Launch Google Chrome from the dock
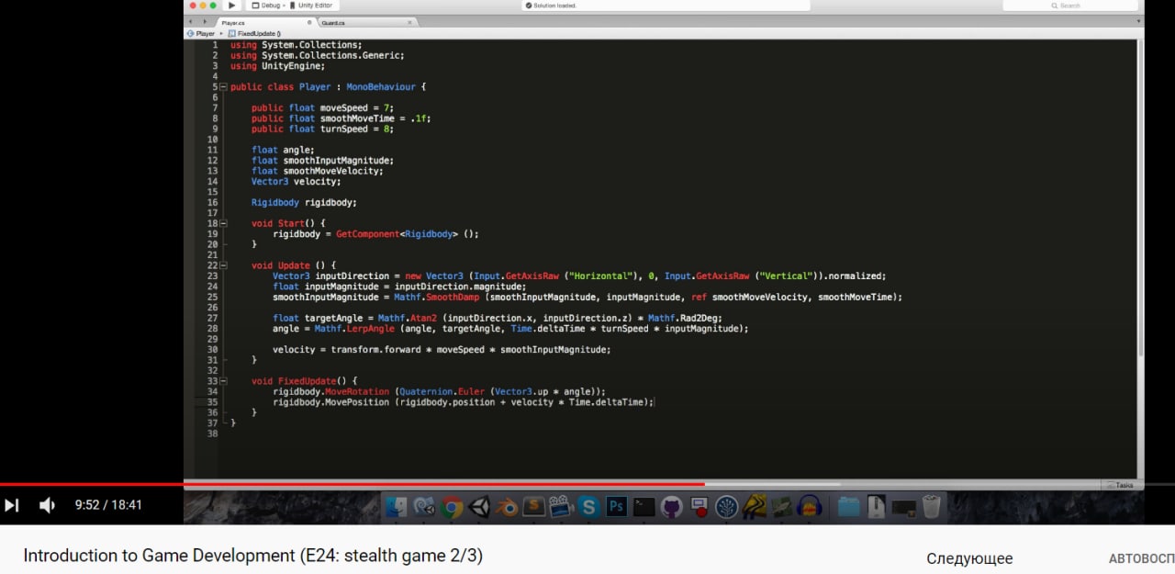Screen dimensions: 1175x574 (x=451, y=507)
